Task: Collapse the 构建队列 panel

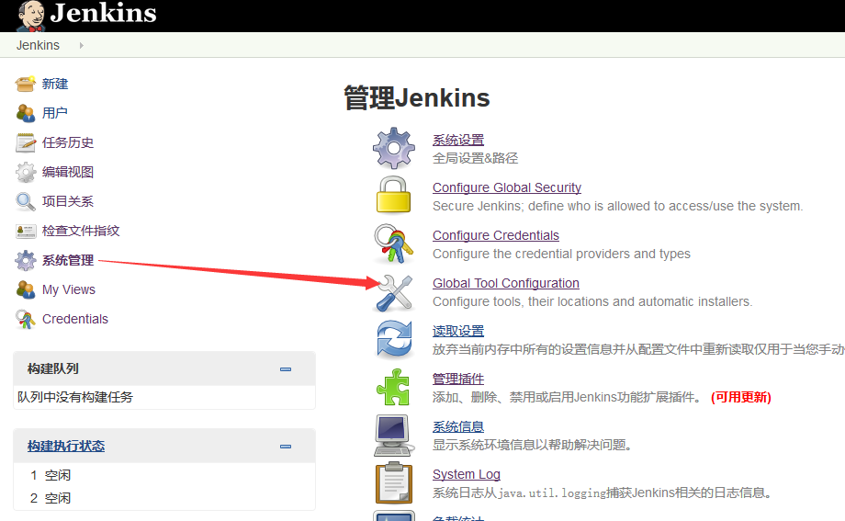Action: click(x=286, y=369)
